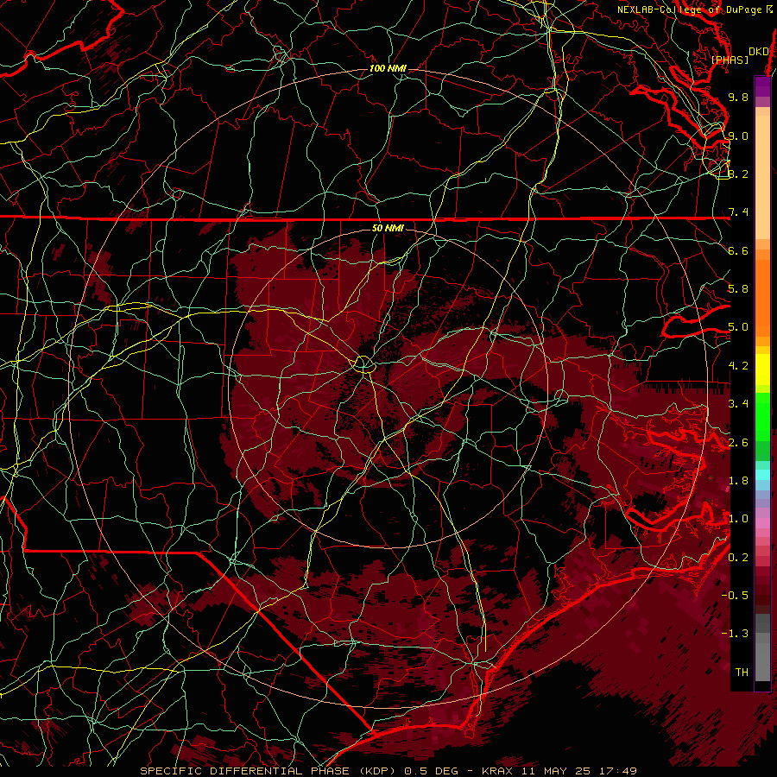
Task: Click the 100 NMI range ring label
Action: coord(388,68)
